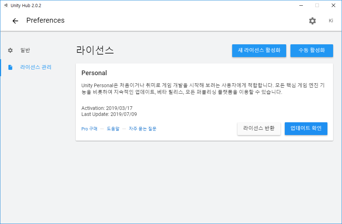This screenshot has width=342, height=224.
Task: Activate a new license with 새 라이선스 활성화
Action: (259, 50)
